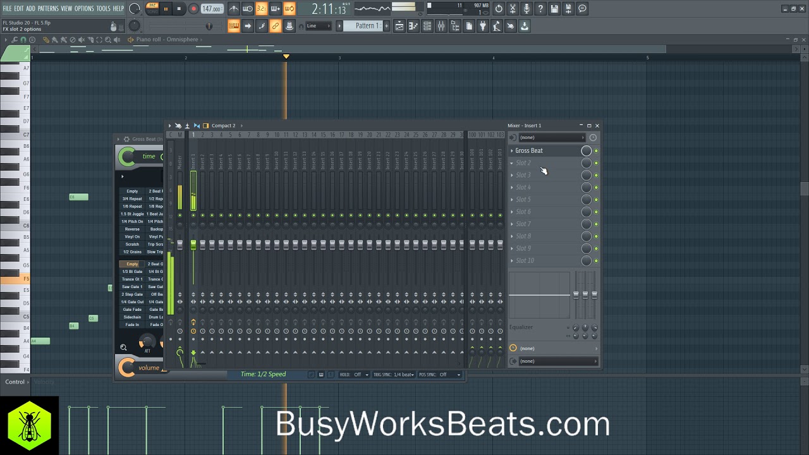Toggle the 3-2-1 countdown before recording
This screenshot has width=809, height=455.
click(x=261, y=9)
